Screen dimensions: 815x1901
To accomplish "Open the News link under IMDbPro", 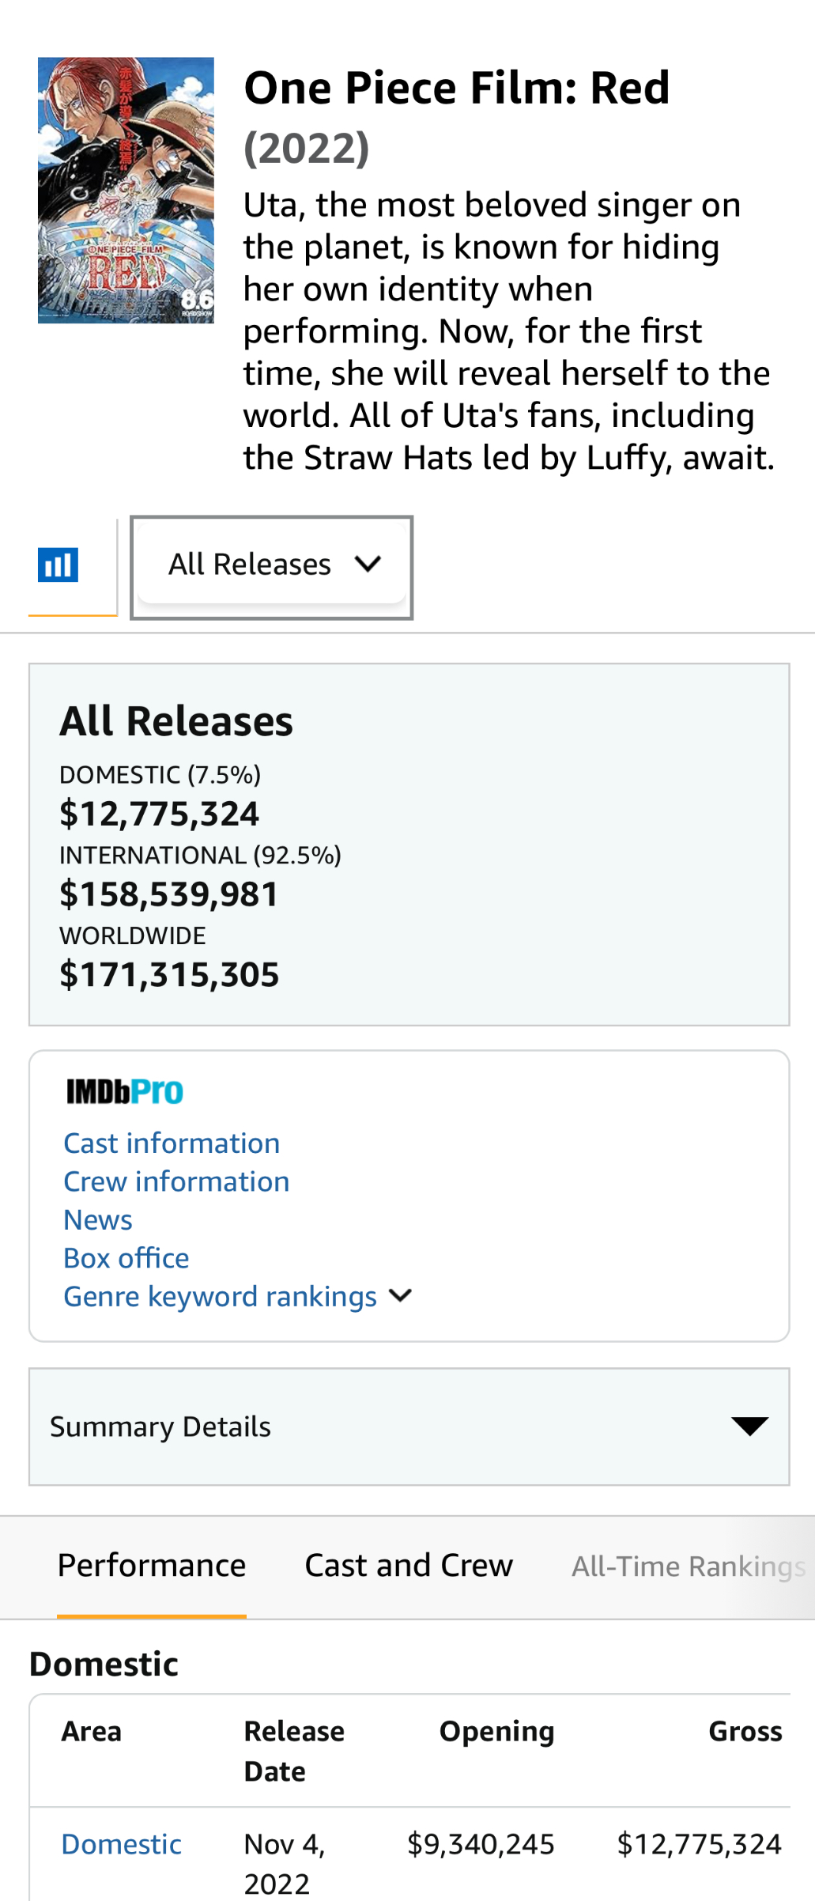I will coord(98,1219).
